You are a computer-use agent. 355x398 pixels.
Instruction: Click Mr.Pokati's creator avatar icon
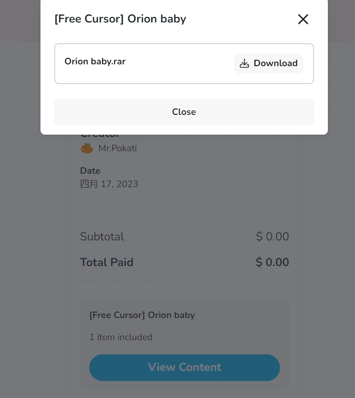point(87,148)
